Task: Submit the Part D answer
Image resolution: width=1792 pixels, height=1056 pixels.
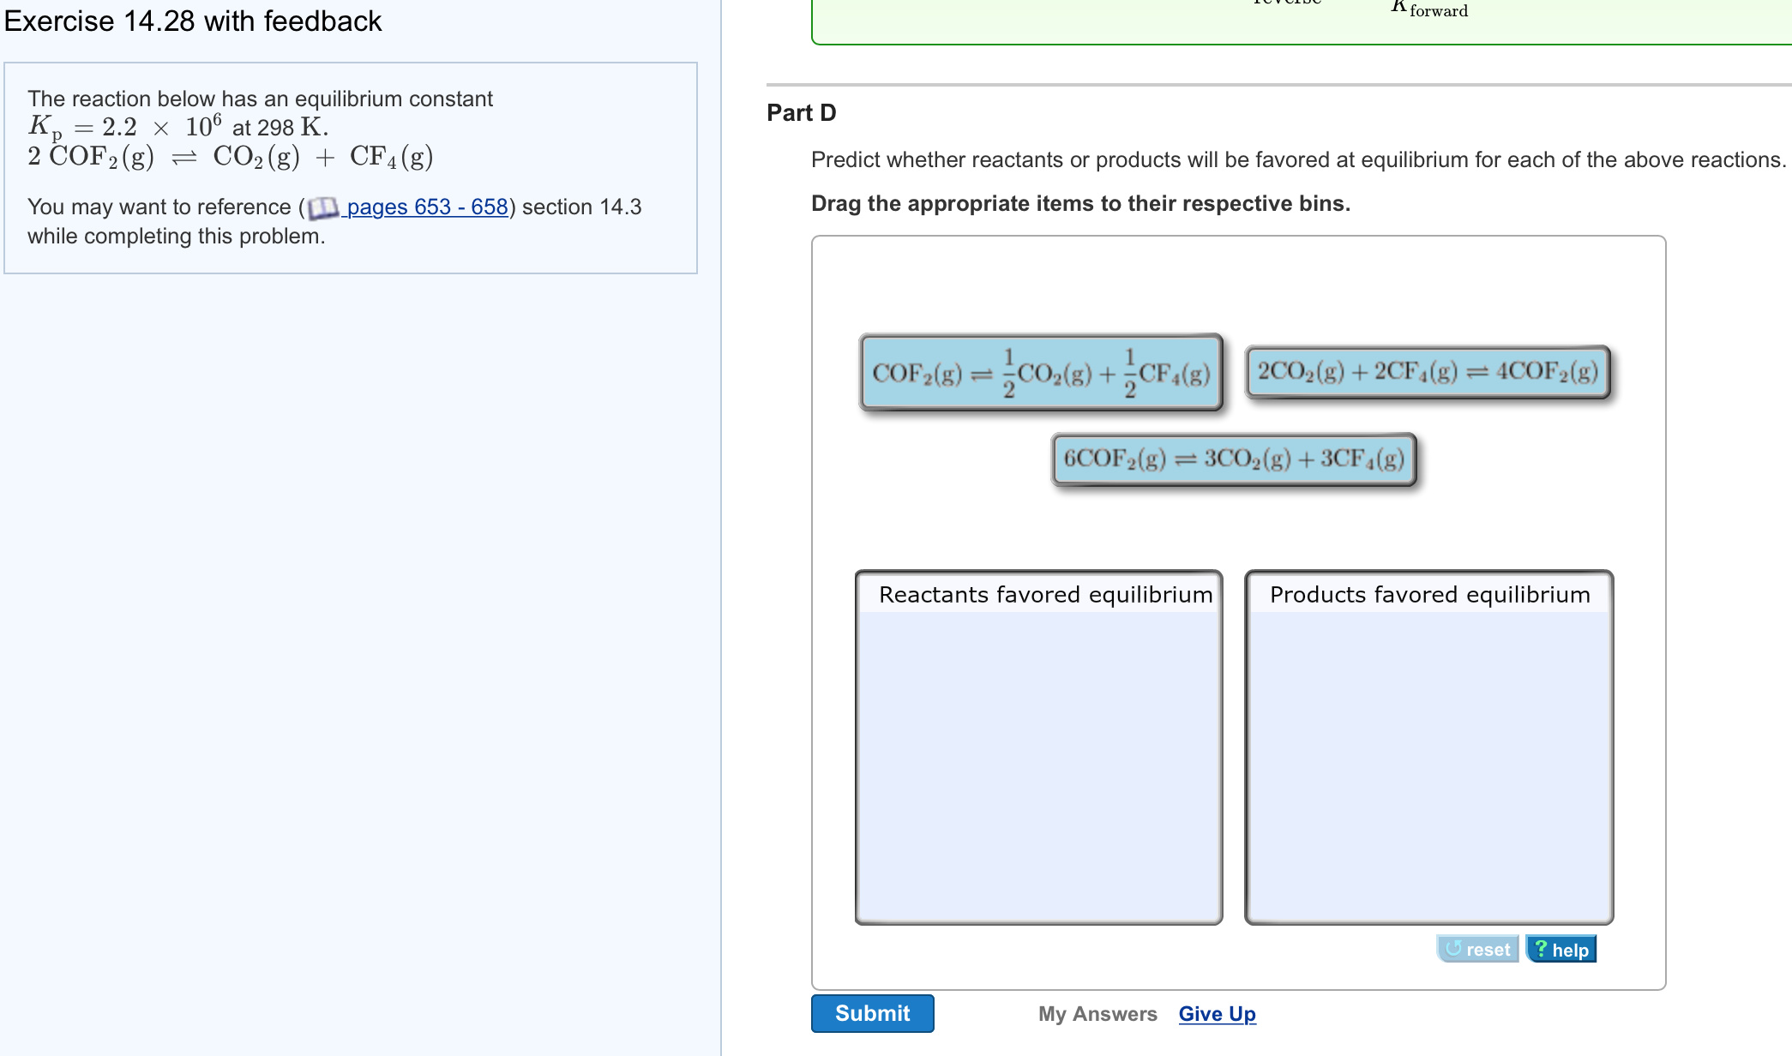Action: pyautogui.click(x=872, y=1013)
